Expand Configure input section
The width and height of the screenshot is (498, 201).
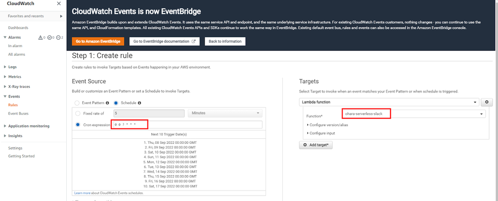pos(323,133)
